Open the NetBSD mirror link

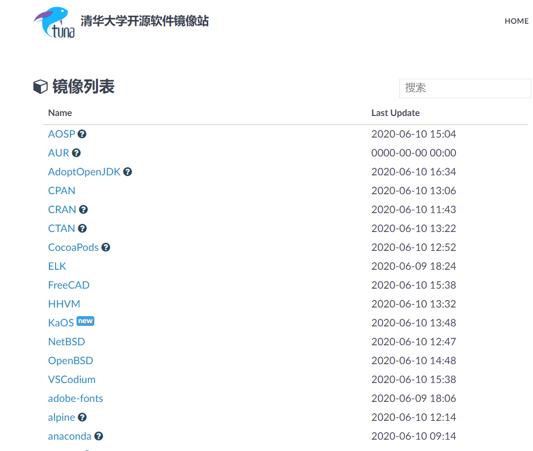[x=67, y=341]
